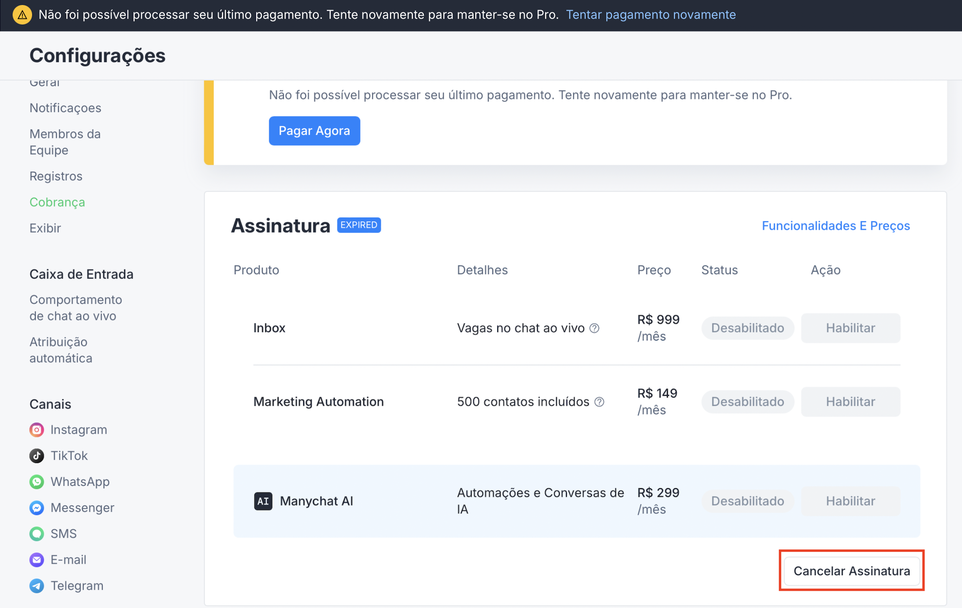The width and height of the screenshot is (962, 608).
Task: Open Registros settings section
Action: coord(56,176)
